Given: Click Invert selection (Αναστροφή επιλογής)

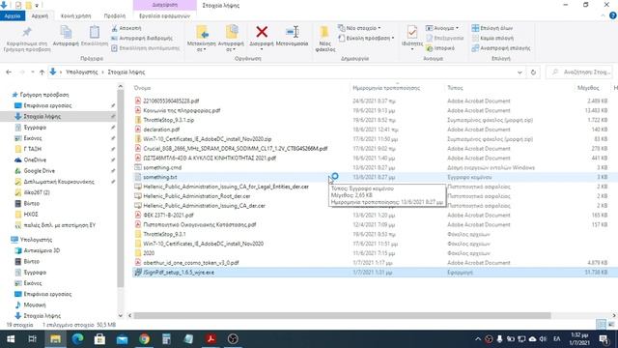Looking at the screenshot, I should (501, 48).
